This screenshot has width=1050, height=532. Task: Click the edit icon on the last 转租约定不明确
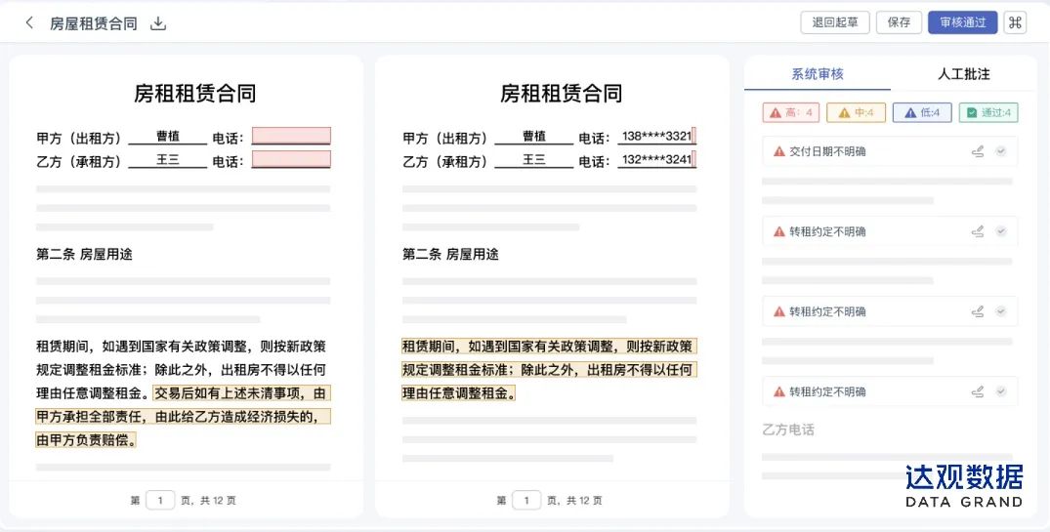(977, 391)
